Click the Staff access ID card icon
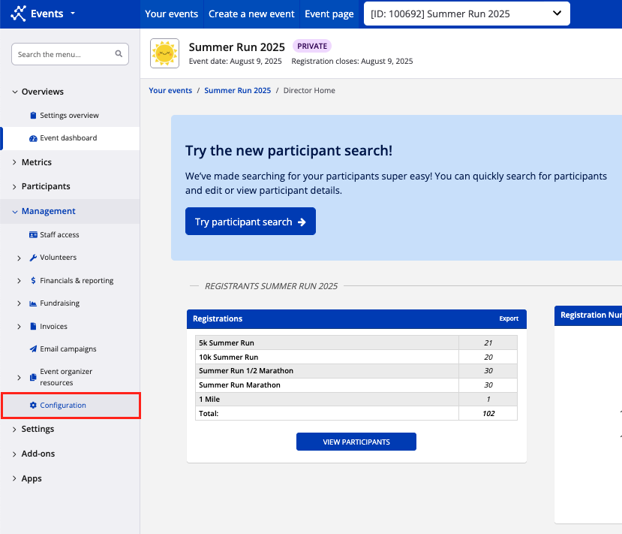The width and height of the screenshot is (622, 534). (33, 235)
